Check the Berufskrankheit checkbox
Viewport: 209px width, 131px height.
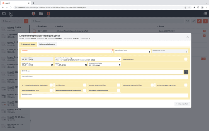(85, 85)
